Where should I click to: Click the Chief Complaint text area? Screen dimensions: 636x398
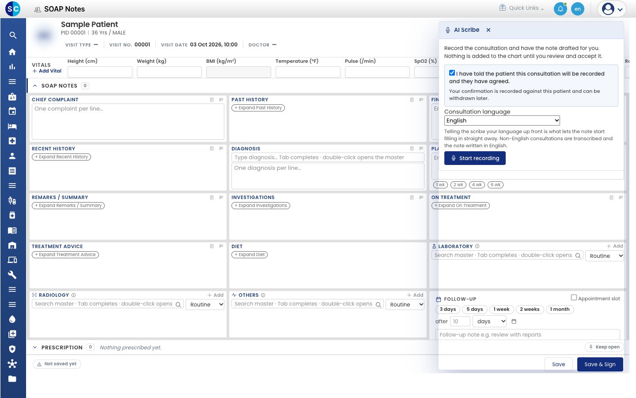[x=128, y=122]
